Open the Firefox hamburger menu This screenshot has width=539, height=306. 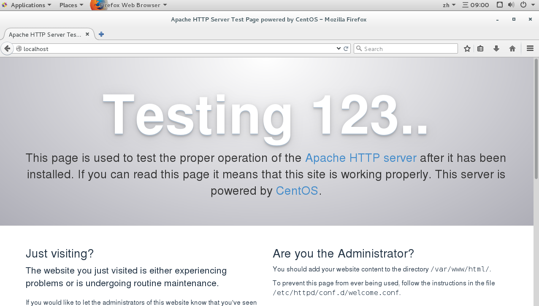pos(530,48)
